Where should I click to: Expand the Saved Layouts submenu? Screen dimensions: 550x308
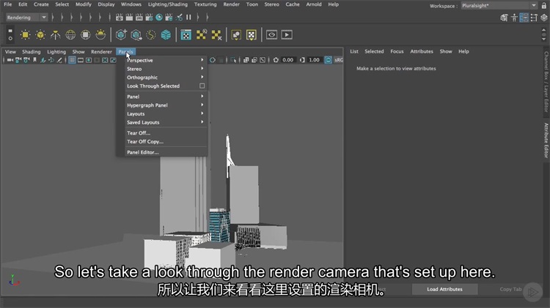165,122
